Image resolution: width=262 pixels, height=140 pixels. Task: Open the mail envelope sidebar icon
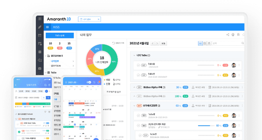point(40,68)
